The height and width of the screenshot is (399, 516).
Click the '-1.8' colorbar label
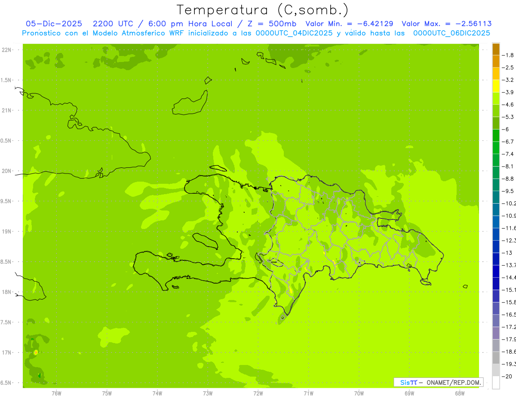[x=508, y=55]
